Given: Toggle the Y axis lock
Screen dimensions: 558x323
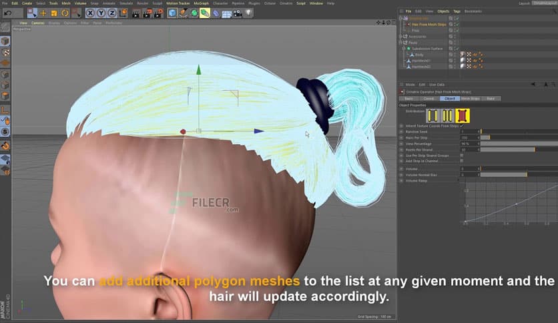Looking at the screenshot, I should [101, 13].
